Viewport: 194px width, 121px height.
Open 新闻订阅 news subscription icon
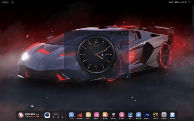[x=139, y=115]
